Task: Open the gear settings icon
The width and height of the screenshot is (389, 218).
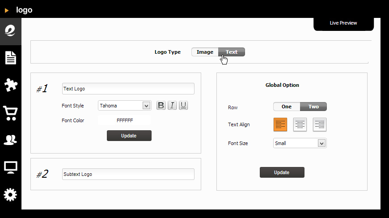Action: click(10, 195)
